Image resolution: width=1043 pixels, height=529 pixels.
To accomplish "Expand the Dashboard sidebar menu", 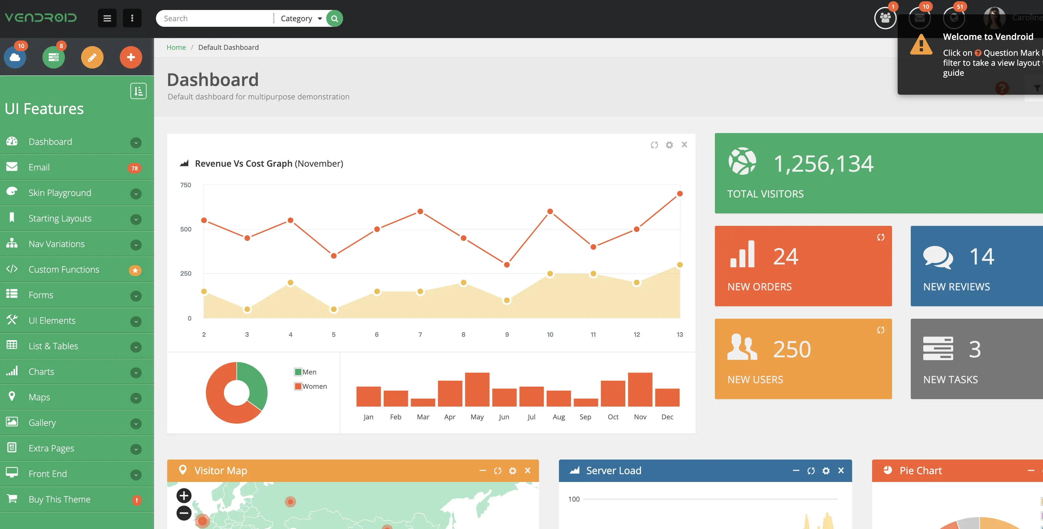I will 136,142.
